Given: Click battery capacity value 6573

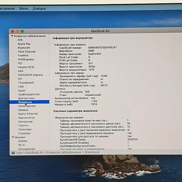Looking at the screenshot, I should pos(104,85).
